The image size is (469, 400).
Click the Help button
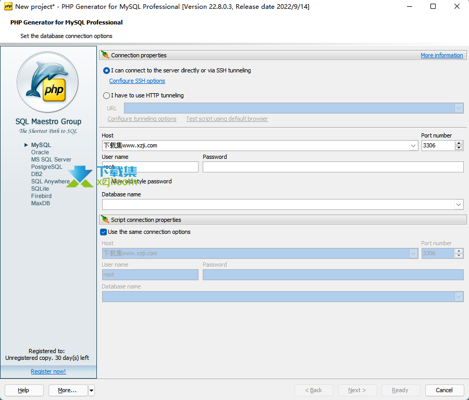click(24, 390)
